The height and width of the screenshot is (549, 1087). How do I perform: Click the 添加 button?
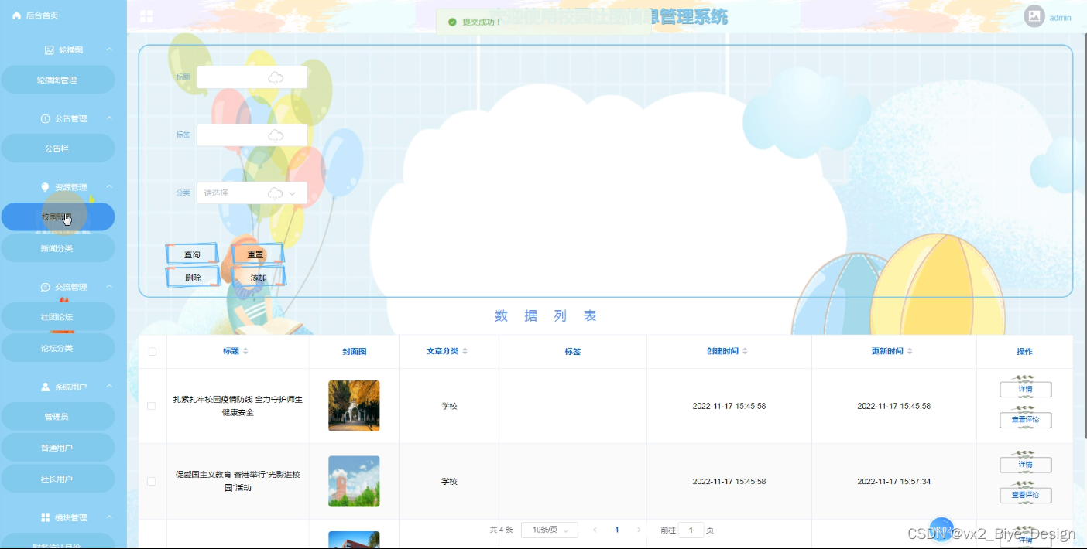(x=259, y=278)
